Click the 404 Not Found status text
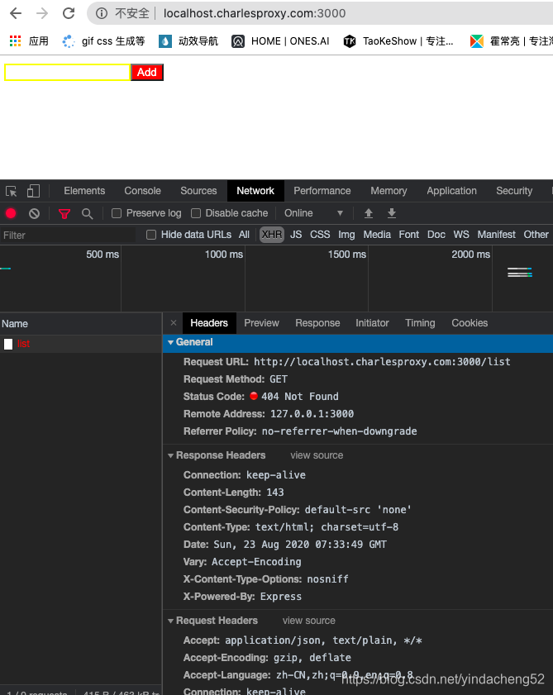Viewport: 553px width, 695px height. (300, 397)
